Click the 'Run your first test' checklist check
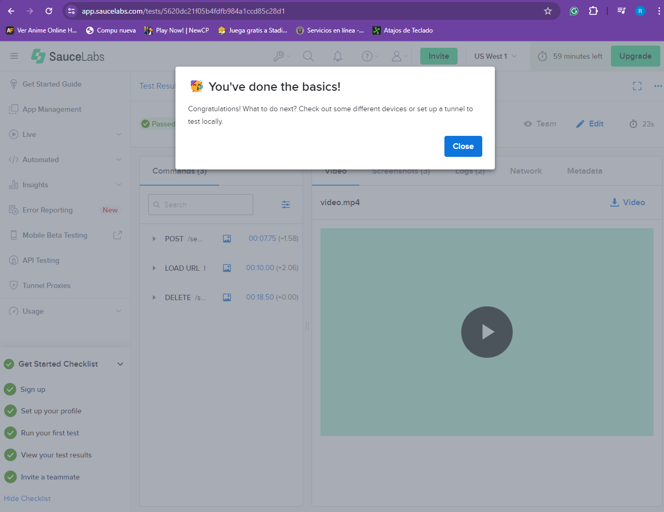This screenshot has height=512, width=664. click(10, 433)
